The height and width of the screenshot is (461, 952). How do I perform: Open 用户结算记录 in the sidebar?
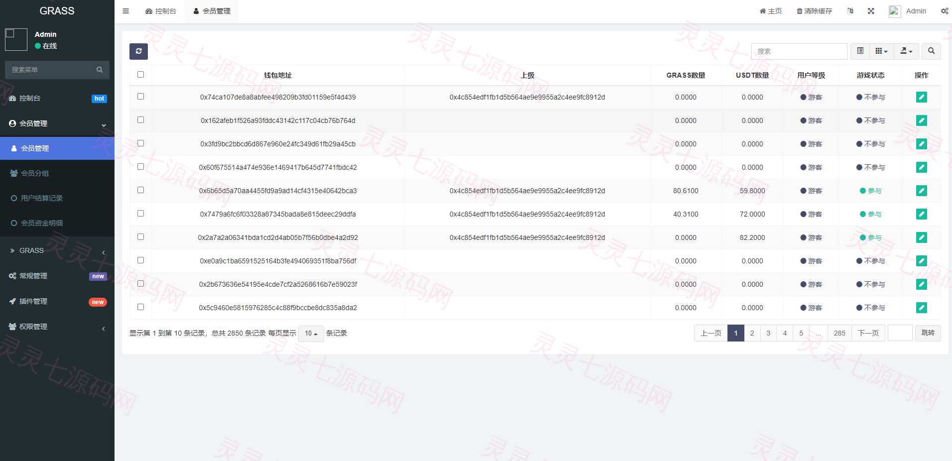point(57,198)
